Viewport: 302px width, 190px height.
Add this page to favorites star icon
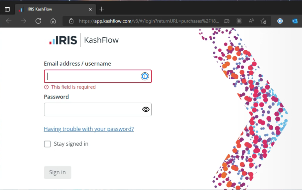click(x=264, y=21)
